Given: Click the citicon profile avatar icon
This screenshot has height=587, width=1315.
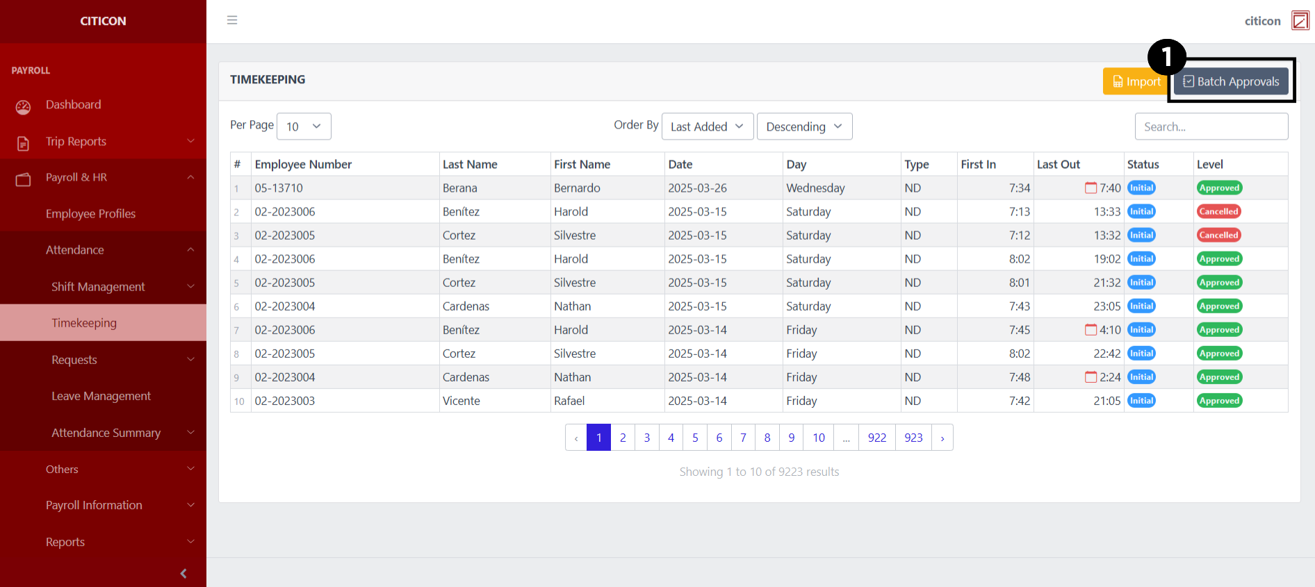Looking at the screenshot, I should [x=1300, y=21].
